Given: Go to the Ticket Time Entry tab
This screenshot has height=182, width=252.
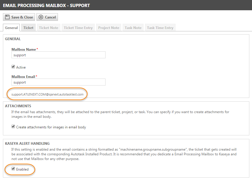Looking at the screenshot, I should coord(78,28).
